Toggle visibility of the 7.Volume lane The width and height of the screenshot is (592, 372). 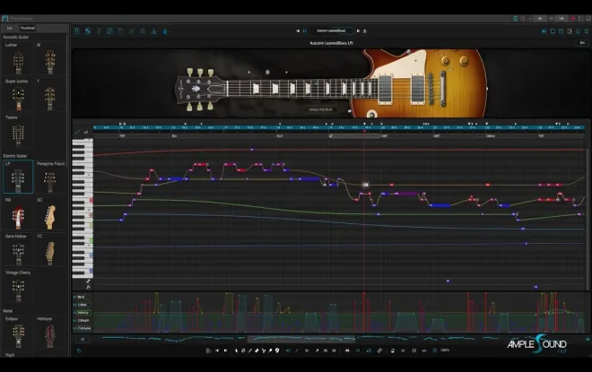(74, 329)
